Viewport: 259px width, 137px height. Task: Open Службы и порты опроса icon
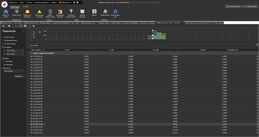click(71, 12)
